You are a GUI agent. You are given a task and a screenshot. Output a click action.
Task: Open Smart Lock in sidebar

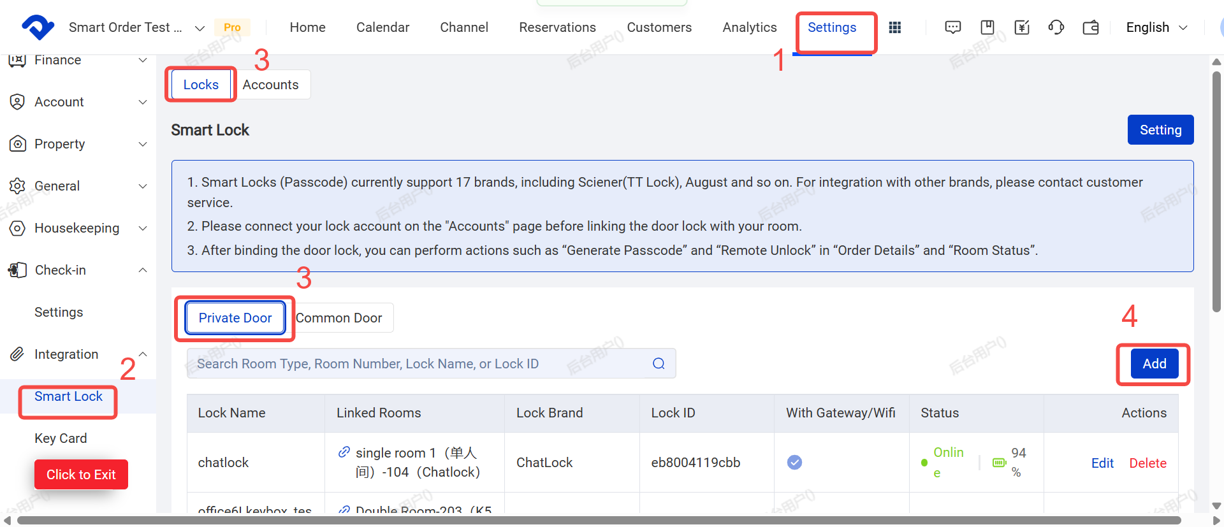pos(68,396)
